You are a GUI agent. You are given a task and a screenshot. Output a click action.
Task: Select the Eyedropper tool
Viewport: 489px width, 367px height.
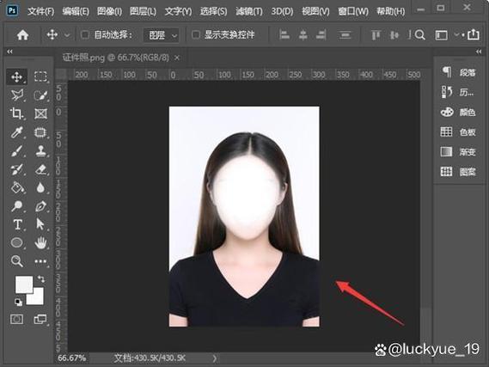[x=17, y=132]
